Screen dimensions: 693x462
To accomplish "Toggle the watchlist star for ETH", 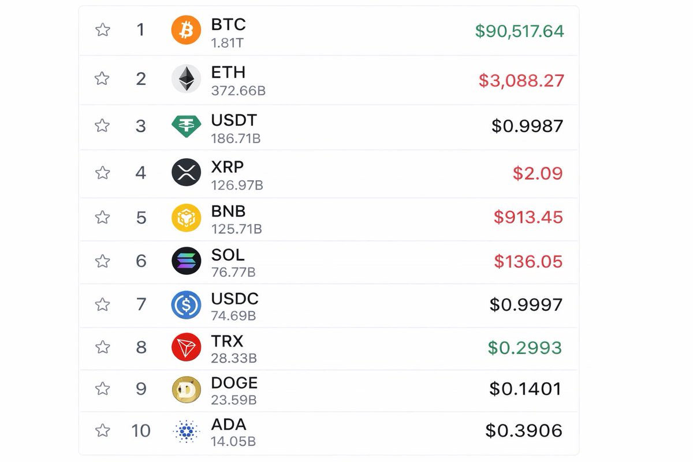I will coord(102,78).
